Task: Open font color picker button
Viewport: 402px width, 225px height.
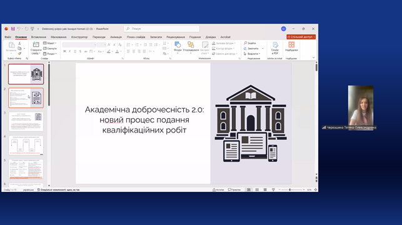Action: [x=117, y=51]
